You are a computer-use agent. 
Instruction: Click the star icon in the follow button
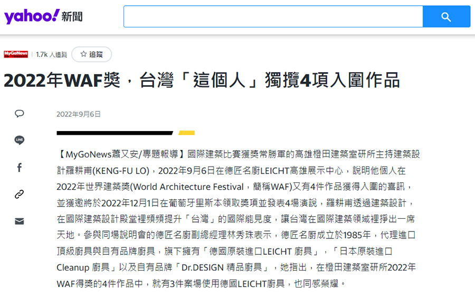point(83,54)
